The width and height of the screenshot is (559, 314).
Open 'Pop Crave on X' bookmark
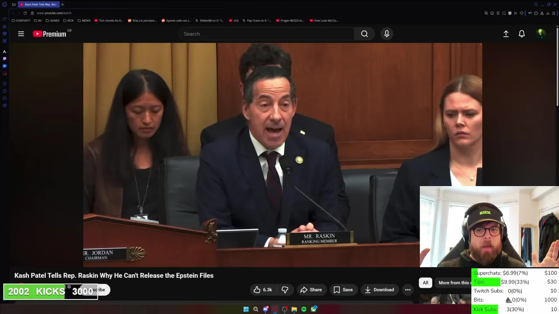257,20
